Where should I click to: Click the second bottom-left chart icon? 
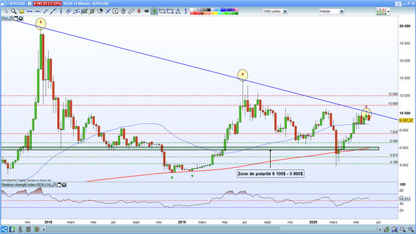point(12,229)
